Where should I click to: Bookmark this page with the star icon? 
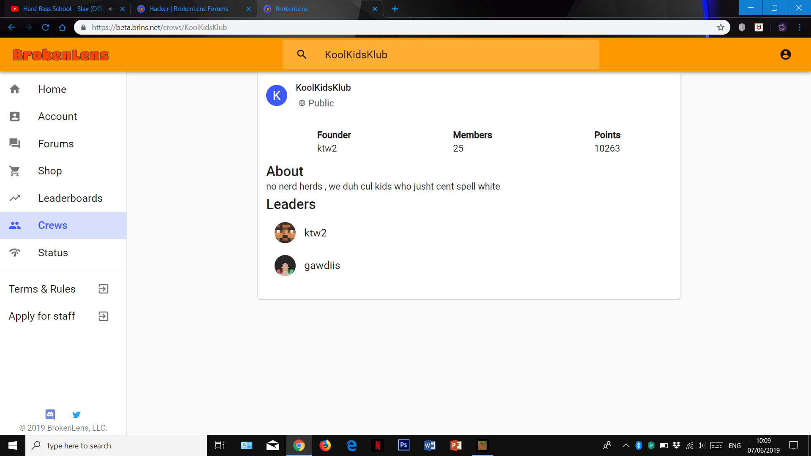[x=721, y=27]
